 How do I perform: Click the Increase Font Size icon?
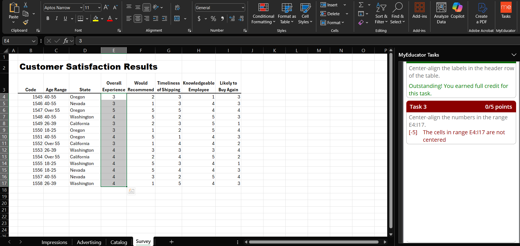[106, 7]
